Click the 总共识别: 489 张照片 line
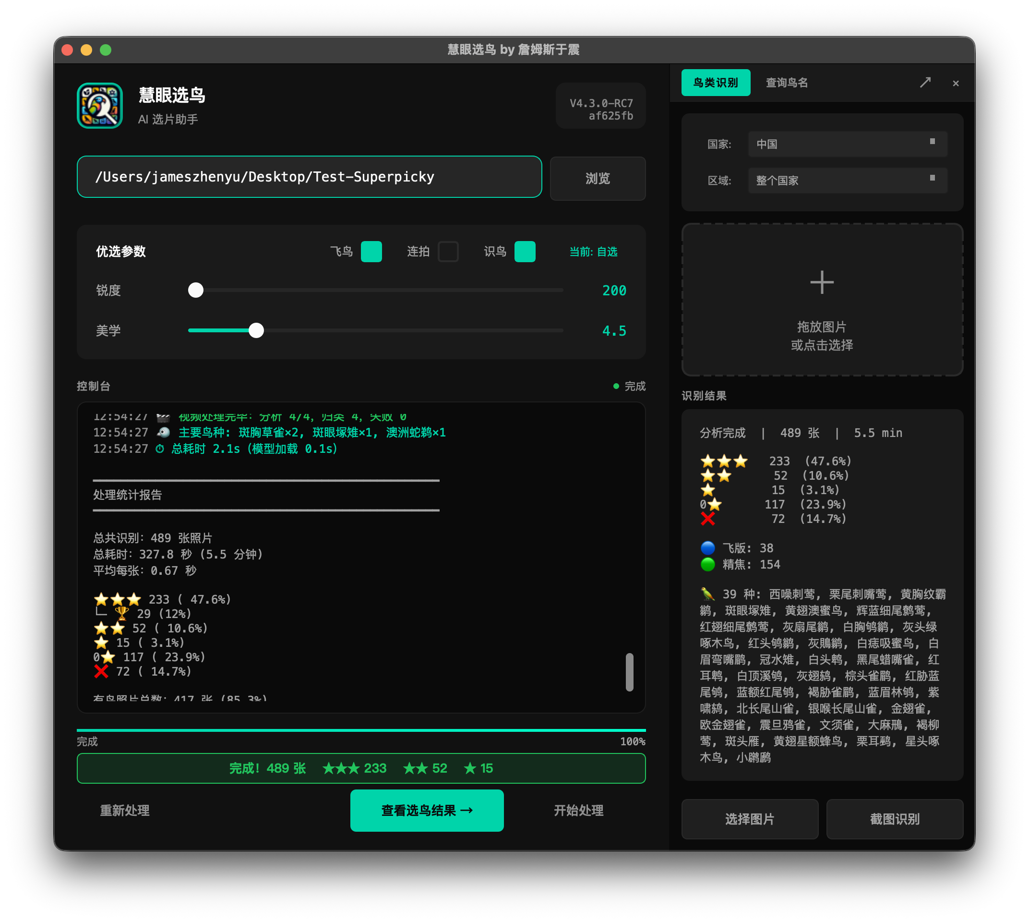 (153, 537)
